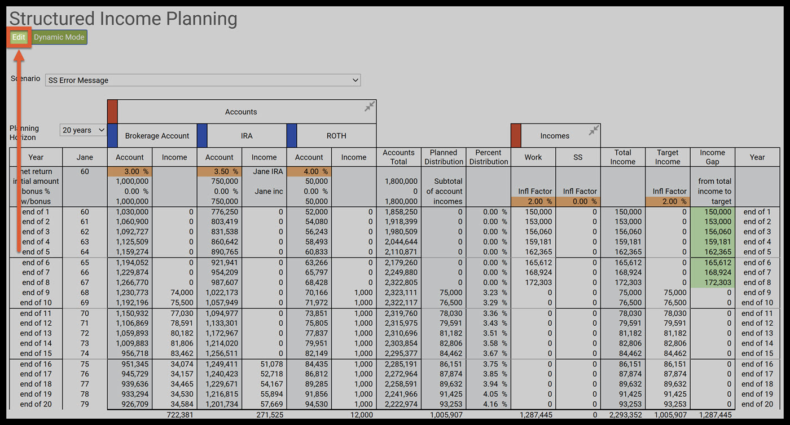790x425 pixels.
Task: Select the IRA account header
Action: pyautogui.click(x=247, y=136)
